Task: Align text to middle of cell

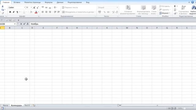Action: coord(46,7)
